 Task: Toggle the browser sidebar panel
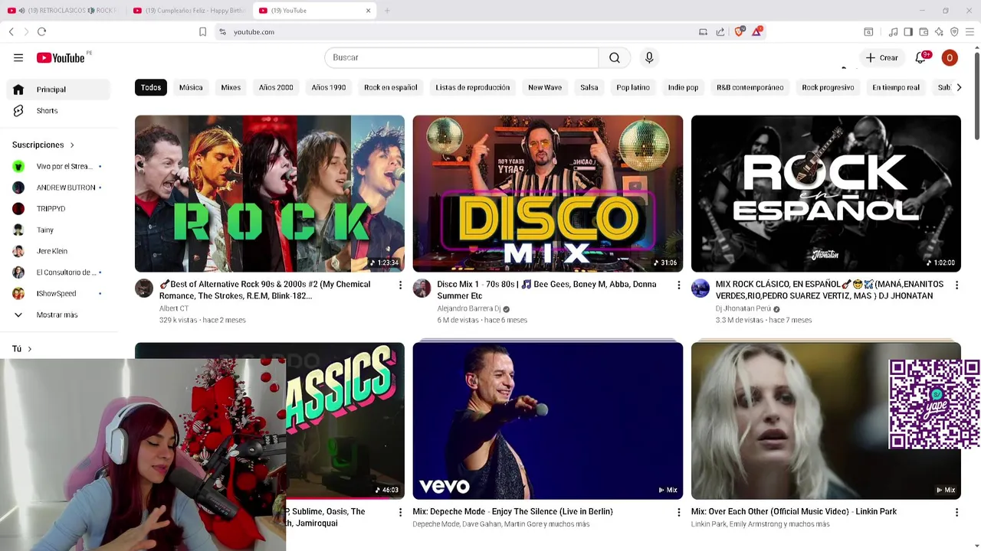point(908,31)
